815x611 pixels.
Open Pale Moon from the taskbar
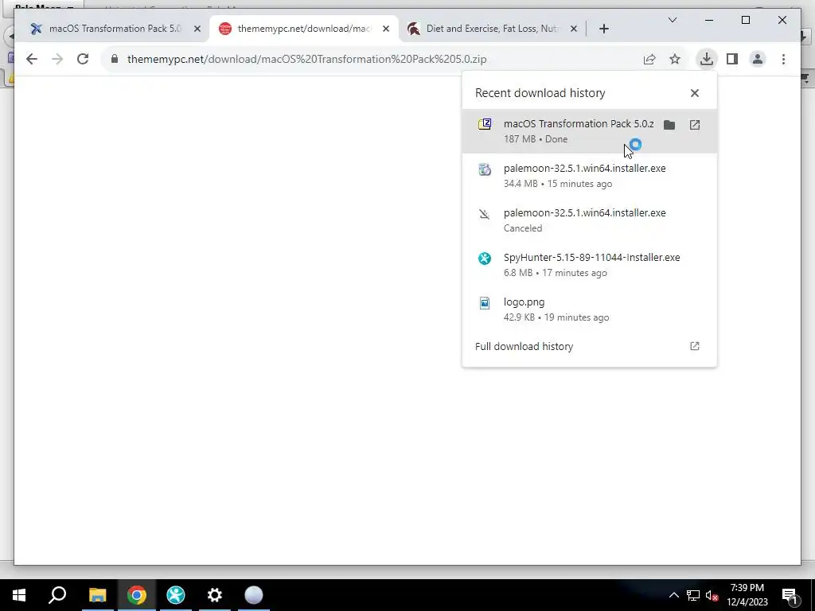click(254, 595)
